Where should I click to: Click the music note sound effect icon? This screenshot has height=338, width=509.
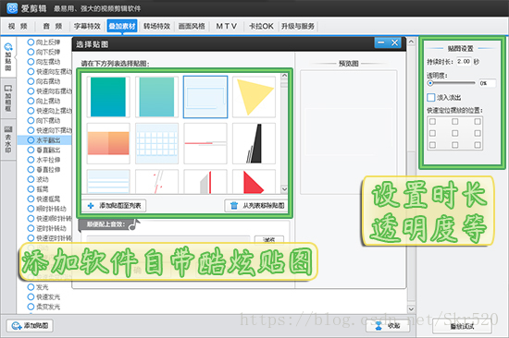pyautogui.click(x=134, y=224)
